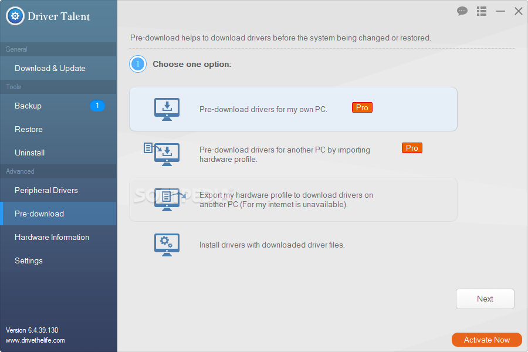Click the Pro badge beside another PC option
The width and height of the screenshot is (528, 352).
point(412,148)
